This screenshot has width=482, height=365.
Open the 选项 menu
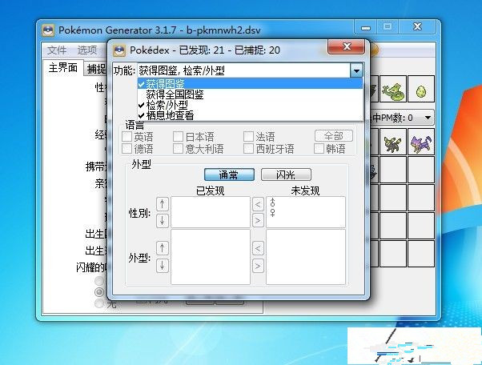tap(87, 50)
